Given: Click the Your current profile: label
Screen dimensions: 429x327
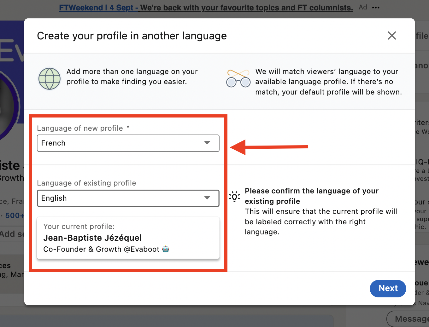Looking at the screenshot, I should [x=79, y=227].
